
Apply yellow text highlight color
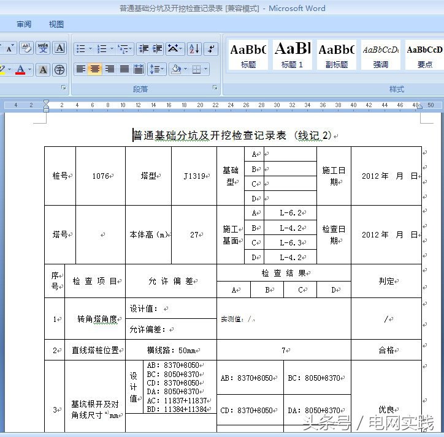[x=2, y=70]
